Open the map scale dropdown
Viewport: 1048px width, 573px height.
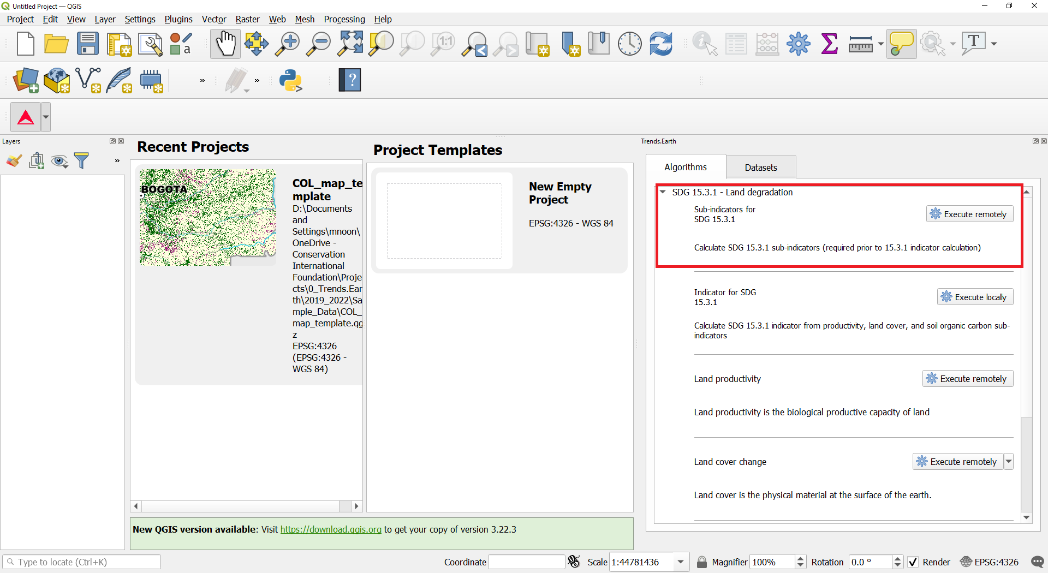(x=681, y=562)
